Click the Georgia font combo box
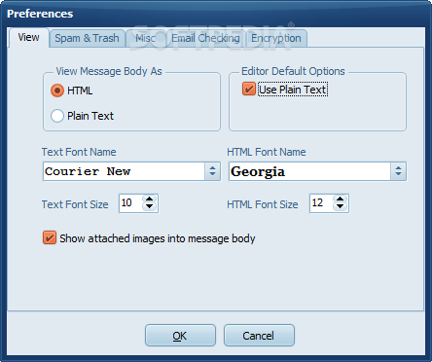This screenshot has width=432, height=362. pyautogui.click(x=317, y=171)
